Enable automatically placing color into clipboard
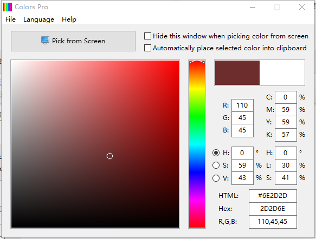316x239 pixels. 147,48
